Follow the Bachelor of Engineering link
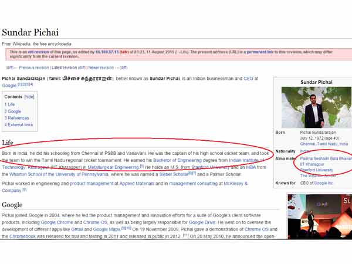Viewport: 352px width, 264px height. click(181, 160)
